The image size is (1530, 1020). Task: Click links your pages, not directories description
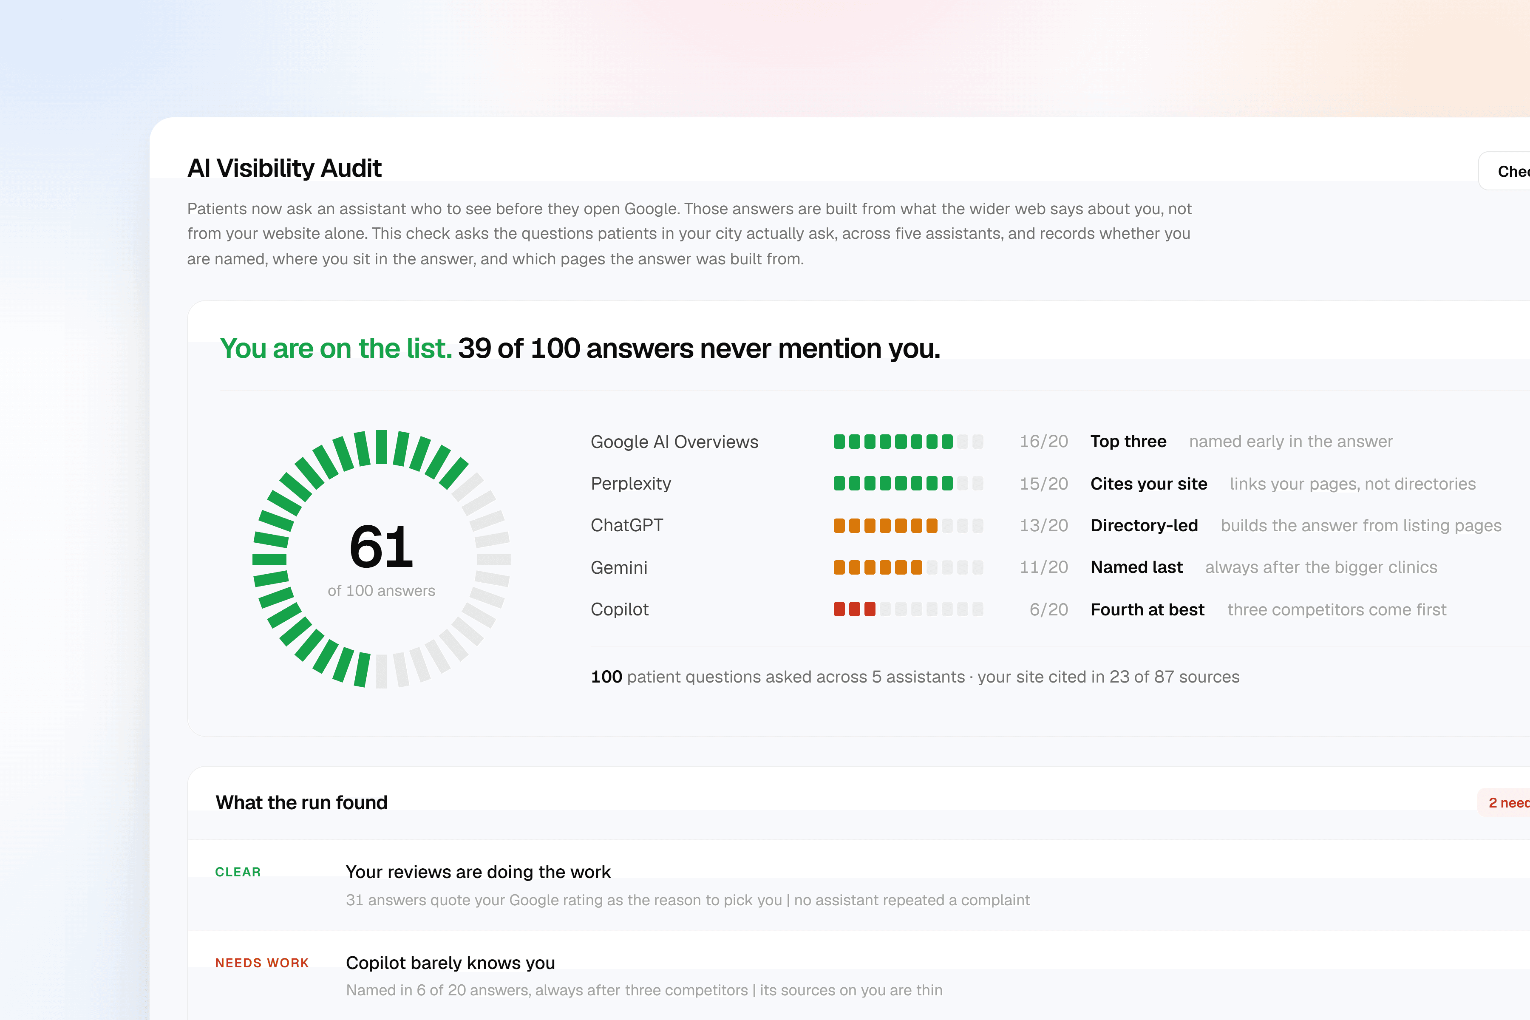(x=1352, y=483)
